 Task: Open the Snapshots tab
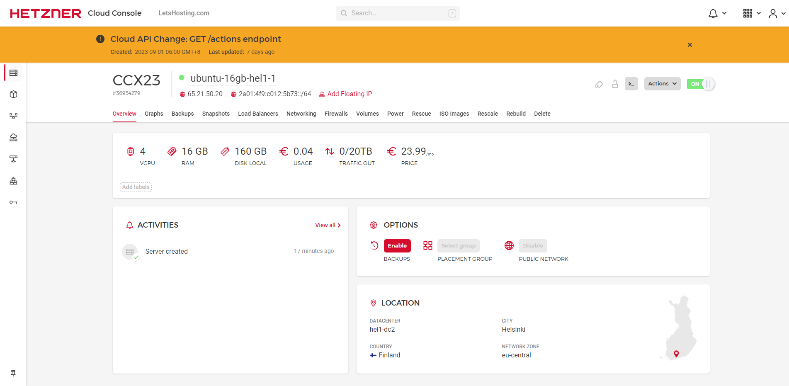point(216,114)
